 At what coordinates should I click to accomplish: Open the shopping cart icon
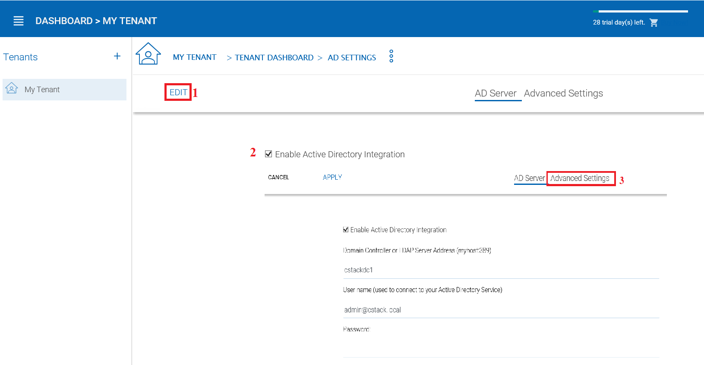pyautogui.click(x=654, y=22)
